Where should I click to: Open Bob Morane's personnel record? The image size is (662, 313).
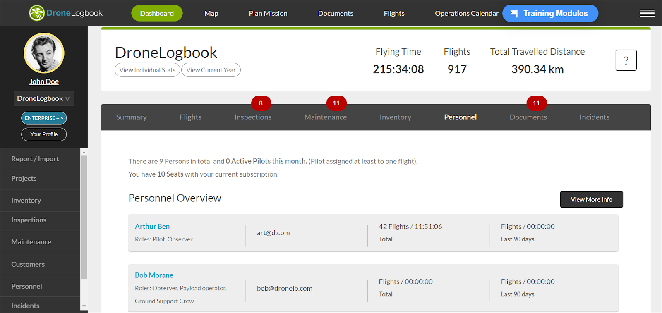pyautogui.click(x=154, y=275)
